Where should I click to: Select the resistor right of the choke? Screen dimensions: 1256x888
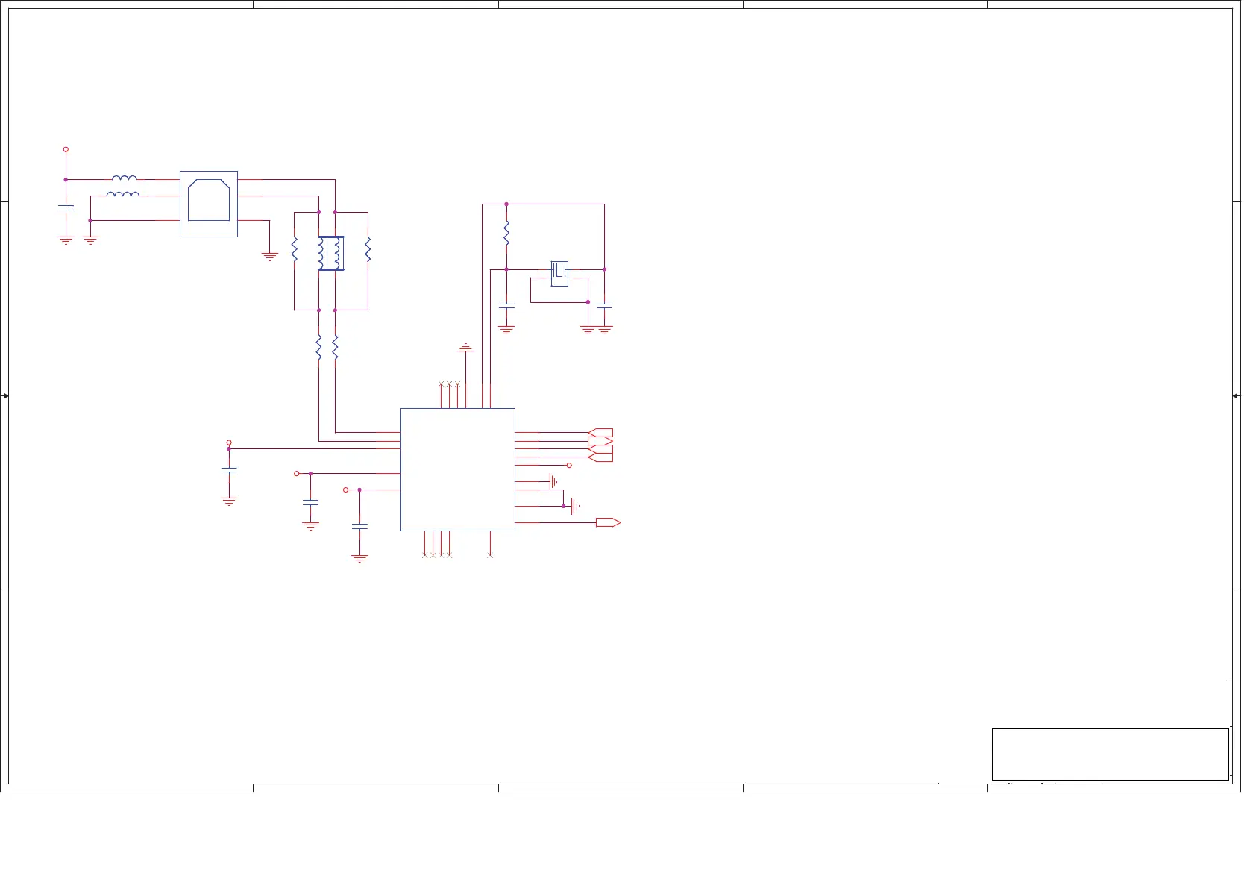pyautogui.click(x=368, y=249)
